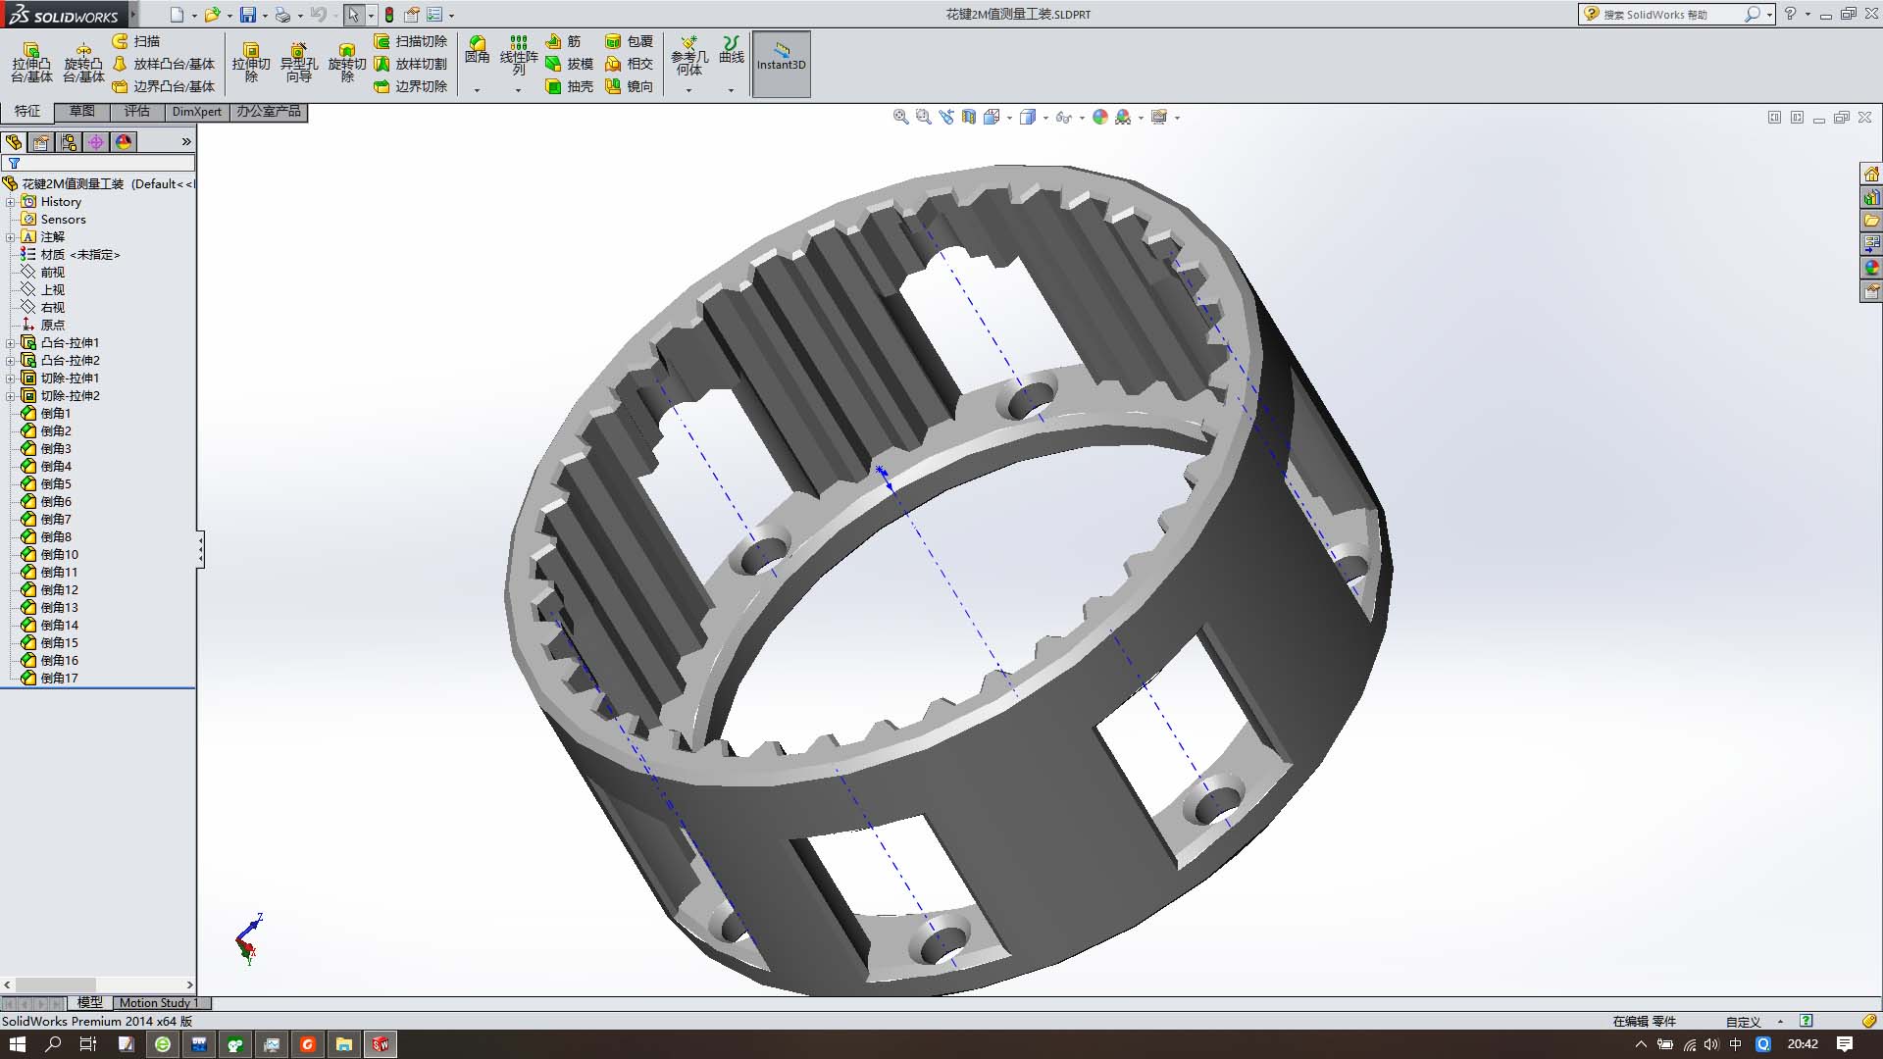Image resolution: width=1883 pixels, height=1059 pixels.
Task: Open the 线性阵列 pattern dropdown arrow
Action: click(x=519, y=90)
